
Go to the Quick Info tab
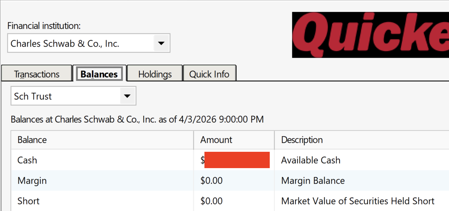[x=209, y=74]
